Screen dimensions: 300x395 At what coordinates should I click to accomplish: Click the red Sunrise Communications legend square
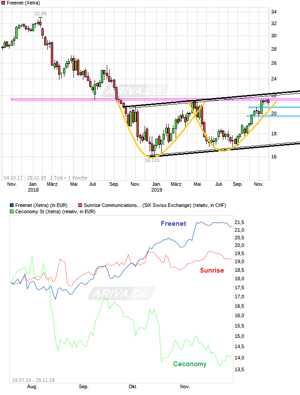coord(80,205)
